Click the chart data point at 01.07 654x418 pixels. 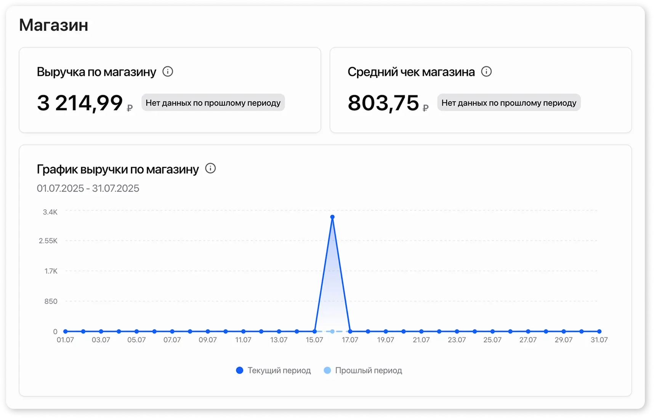pos(66,332)
